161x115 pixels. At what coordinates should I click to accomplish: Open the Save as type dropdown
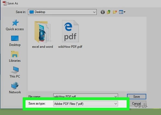(x=116, y=103)
